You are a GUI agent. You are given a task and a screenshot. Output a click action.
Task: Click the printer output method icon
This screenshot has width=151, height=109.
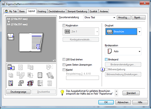(11, 67)
